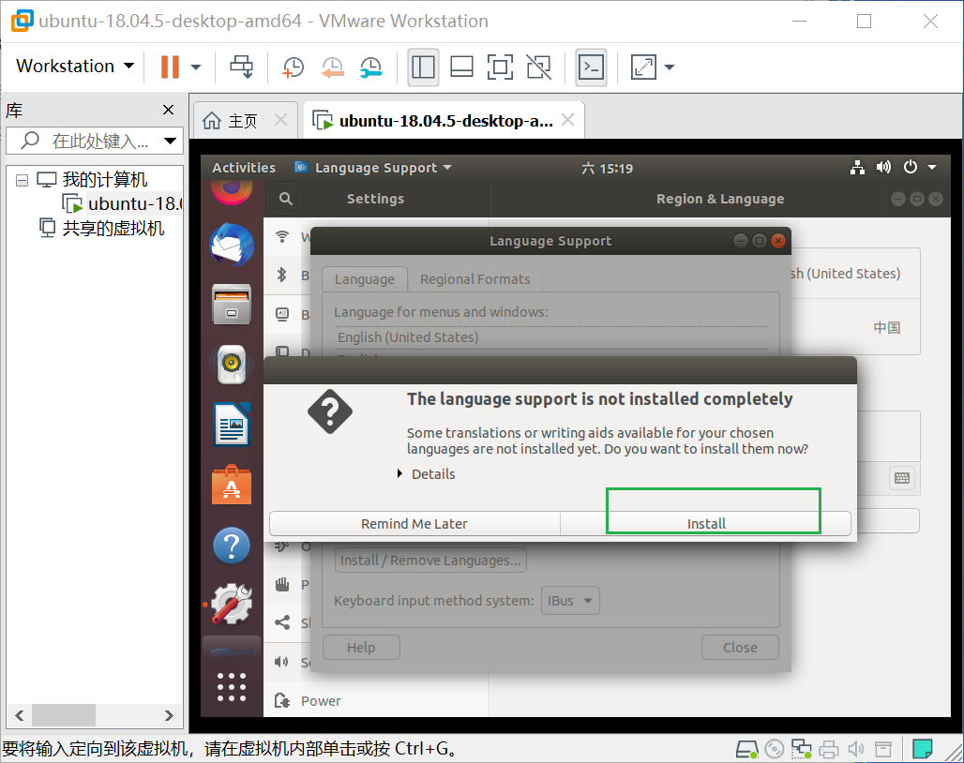Open the Workstation menu
Viewport: 964px width, 763px height.
[74, 66]
